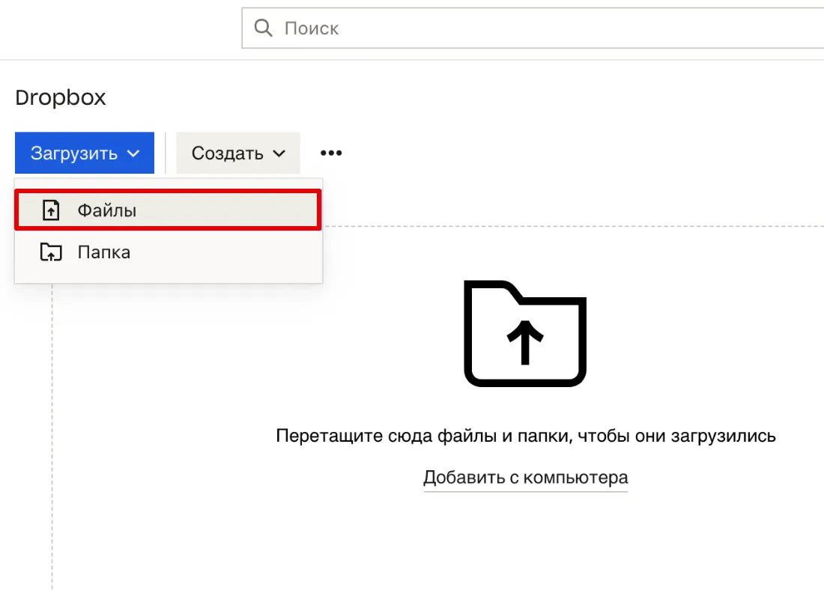This screenshot has width=824, height=590.
Task: Focus the Поиск search field
Action: point(533,28)
